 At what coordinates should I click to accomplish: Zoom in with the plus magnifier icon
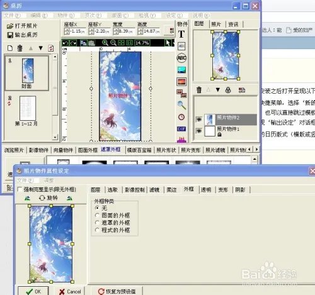tap(105, 43)
